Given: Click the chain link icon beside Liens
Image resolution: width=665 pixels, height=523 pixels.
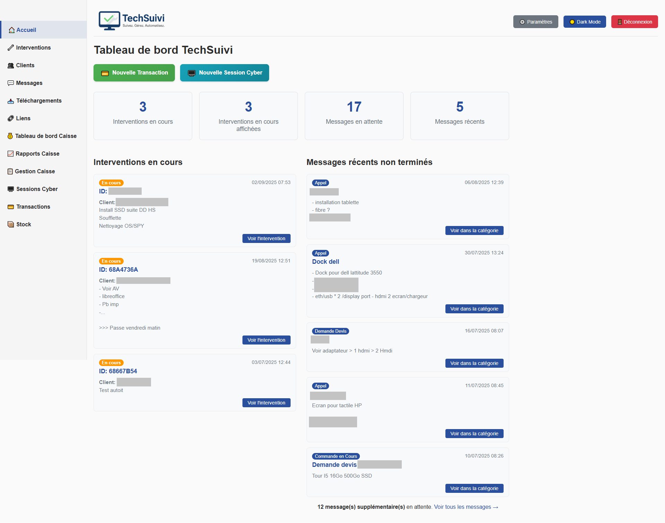Looking at the screenshot, I should coord(11,119).
